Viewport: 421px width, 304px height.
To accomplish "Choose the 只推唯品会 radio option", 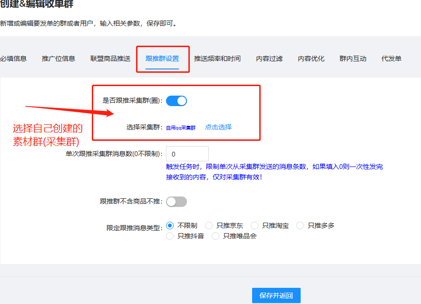I will pos(215,236).
